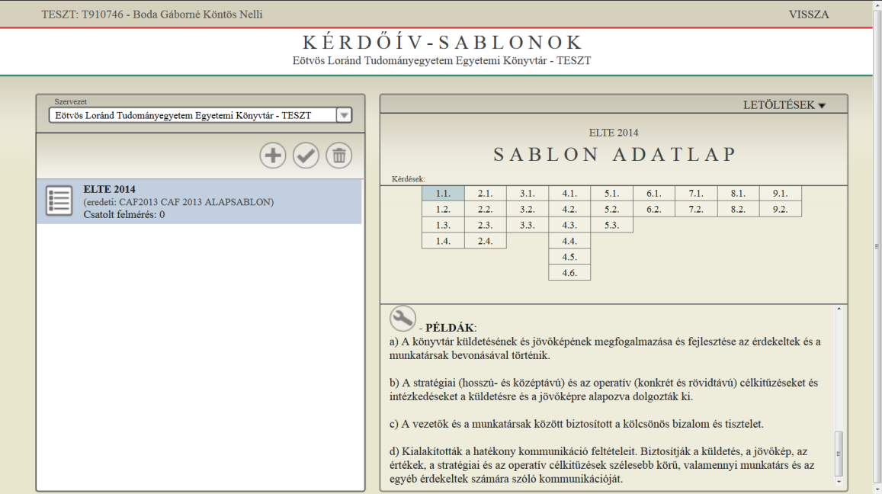Select question 3.3.

(x=528, y=225)
